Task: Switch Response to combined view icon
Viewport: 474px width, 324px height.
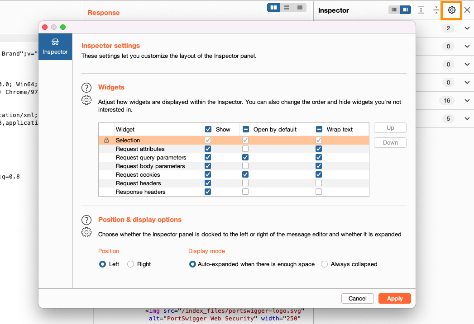Action: [300, 8]
